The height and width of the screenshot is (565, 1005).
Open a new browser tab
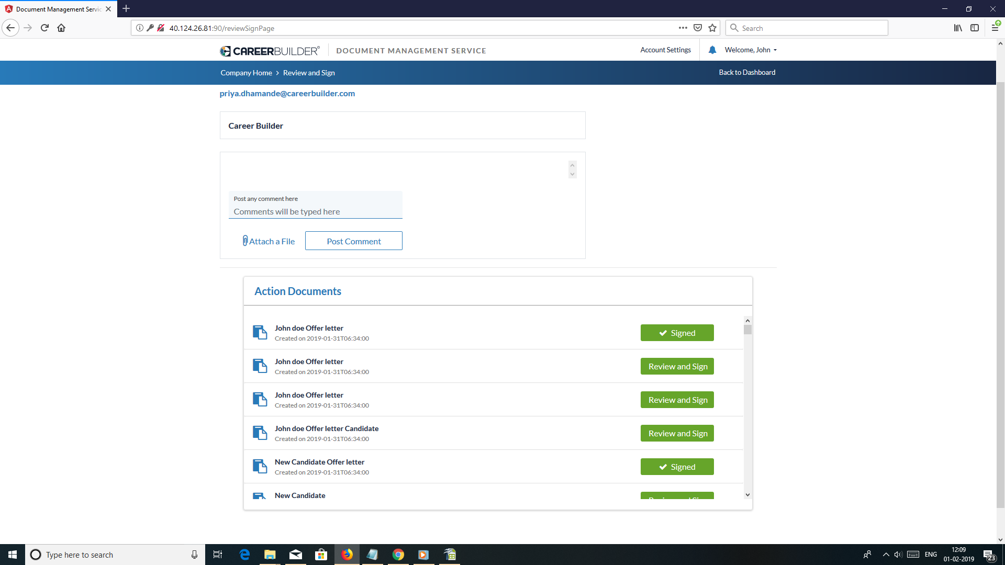click(x=126, y=9)
